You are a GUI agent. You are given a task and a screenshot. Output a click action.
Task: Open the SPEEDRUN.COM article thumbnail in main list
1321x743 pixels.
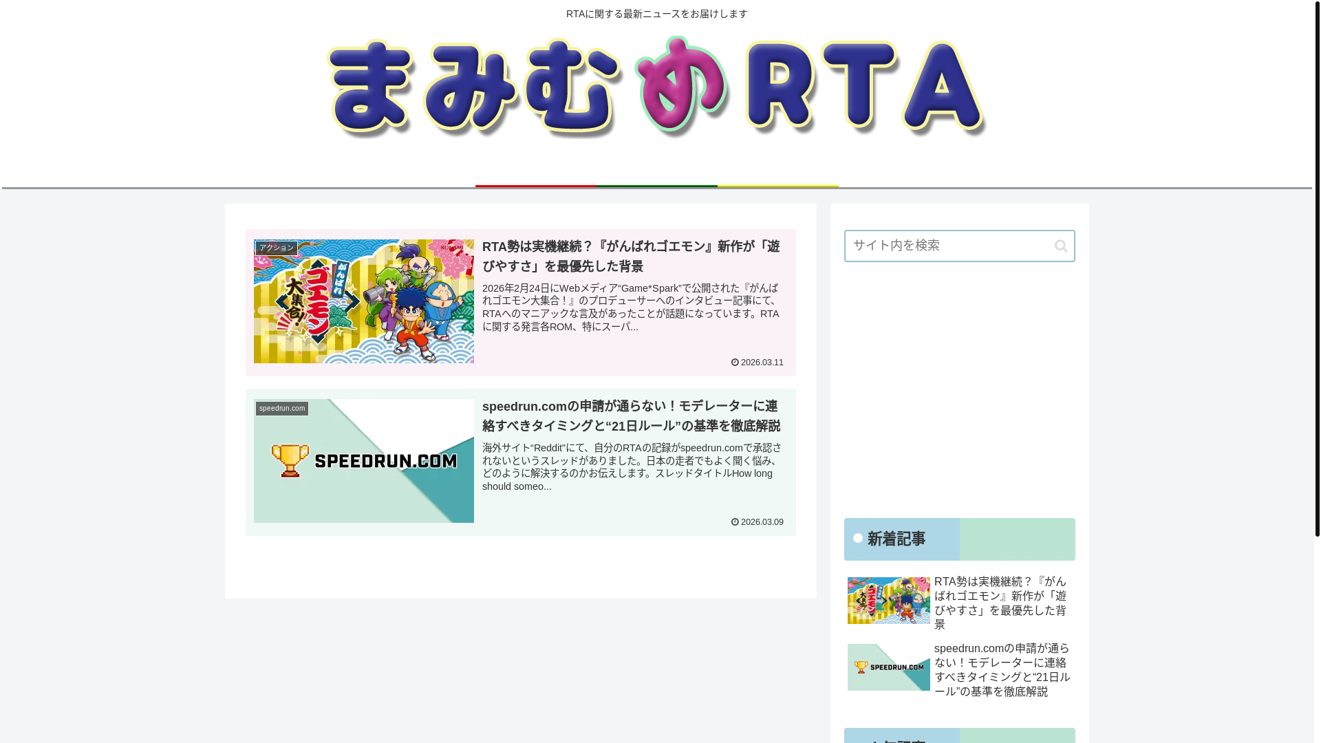363,461
